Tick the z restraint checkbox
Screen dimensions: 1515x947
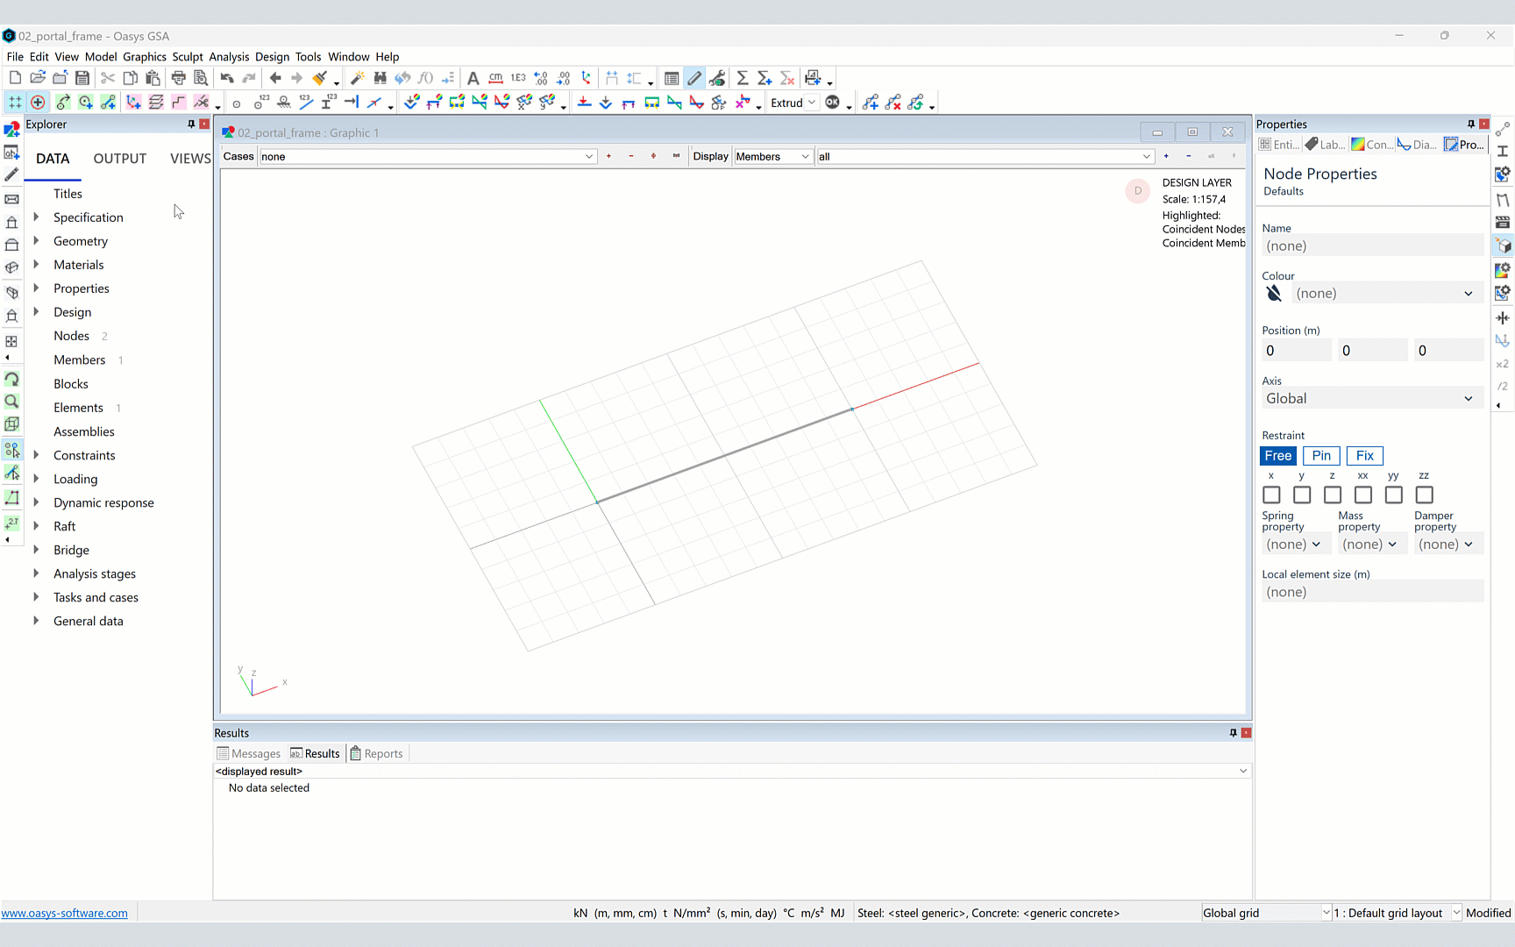tap(1332, 495)
